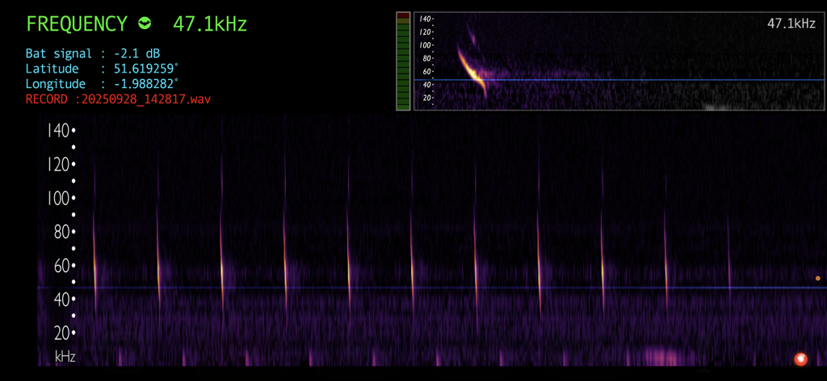This screenshot has width=827, height=381.
Task: Click the blue frequency line in mini spectrogram
Action: tap(619, 80)
